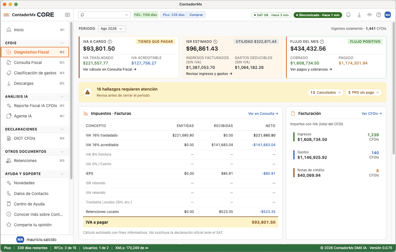Open the notifications bell
This screenshot has width=396, height=252.
click(348, 15)
